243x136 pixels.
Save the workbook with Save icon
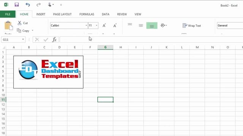click(17, 5)
